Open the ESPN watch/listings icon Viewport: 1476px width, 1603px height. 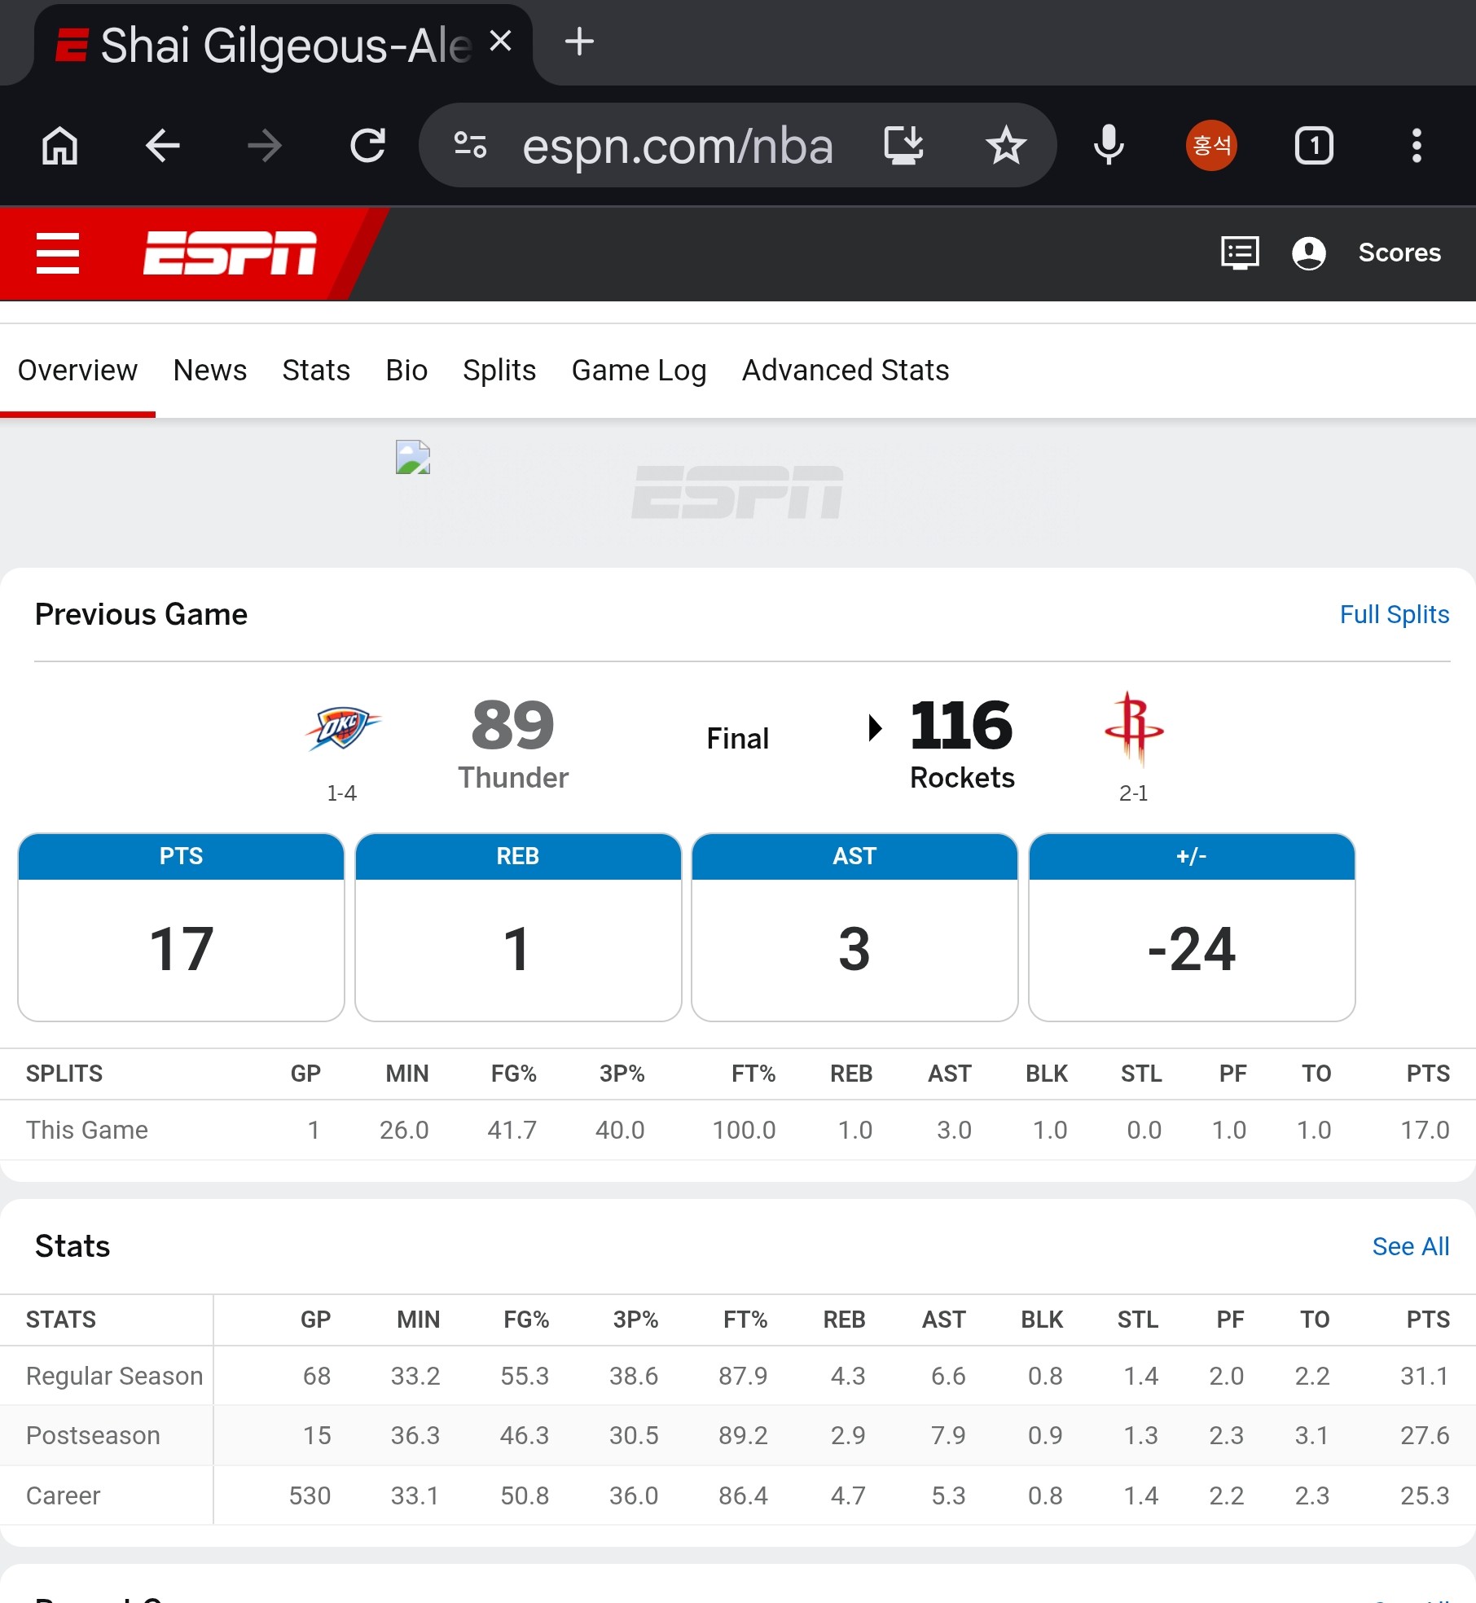pyautogui.click(x=1240, y=253)
